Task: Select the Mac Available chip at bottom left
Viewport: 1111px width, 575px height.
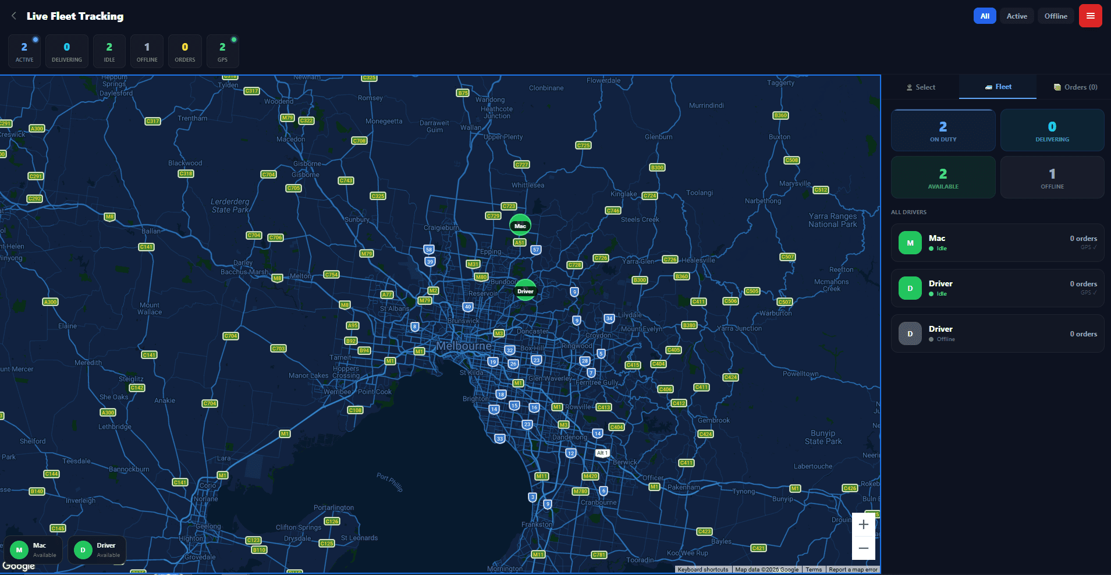Action: point(33,549)
